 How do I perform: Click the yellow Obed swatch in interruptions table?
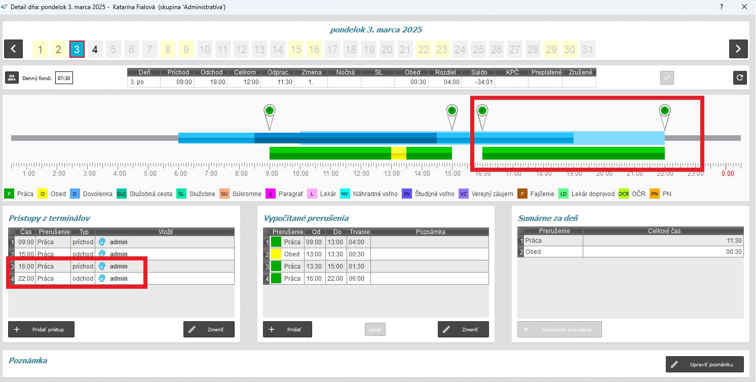[x=276, y=254]
